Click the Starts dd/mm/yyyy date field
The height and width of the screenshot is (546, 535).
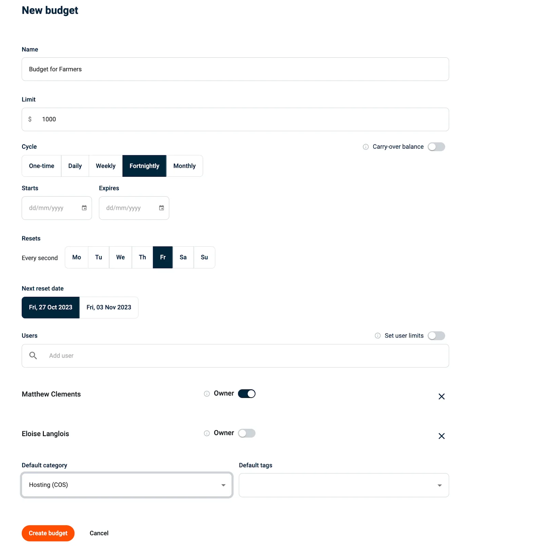57,208
